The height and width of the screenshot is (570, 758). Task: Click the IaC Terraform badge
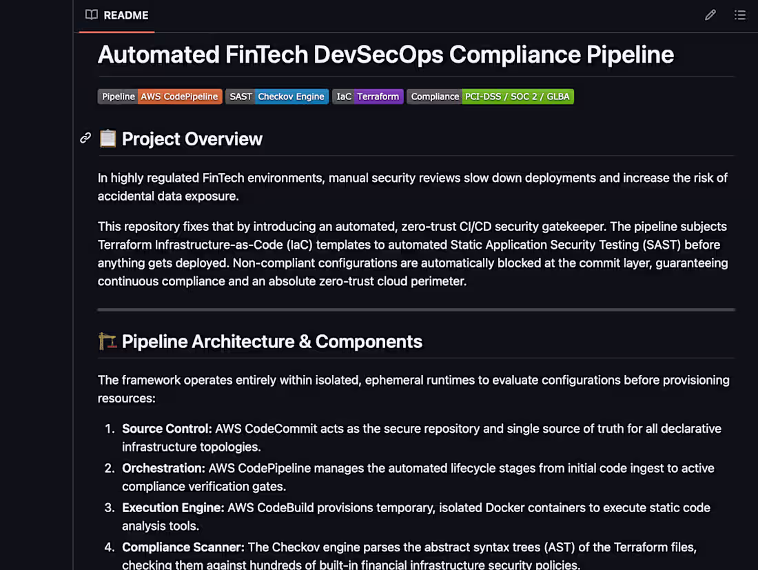368,96
